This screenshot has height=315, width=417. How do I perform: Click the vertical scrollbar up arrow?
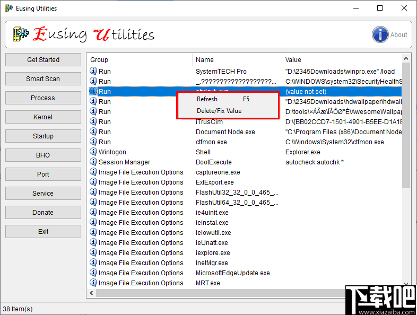tap(406, 58)
